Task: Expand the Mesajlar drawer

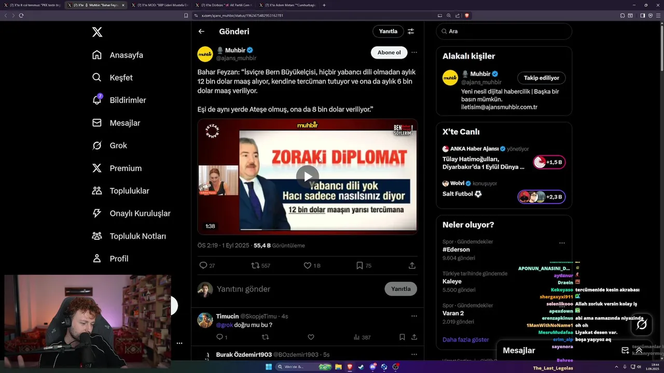Action: (x=639, y=351)
